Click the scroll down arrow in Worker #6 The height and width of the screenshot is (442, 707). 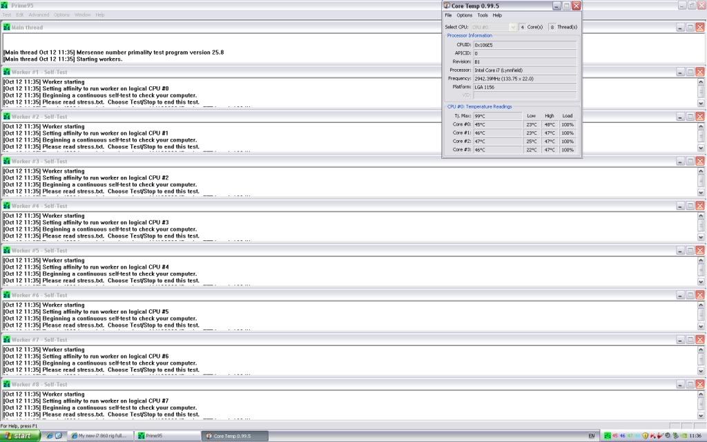coord(701,327)
